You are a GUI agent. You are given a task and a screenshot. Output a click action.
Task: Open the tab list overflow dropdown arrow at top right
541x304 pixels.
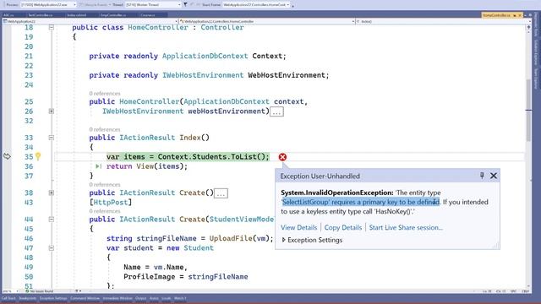[525, 15]
